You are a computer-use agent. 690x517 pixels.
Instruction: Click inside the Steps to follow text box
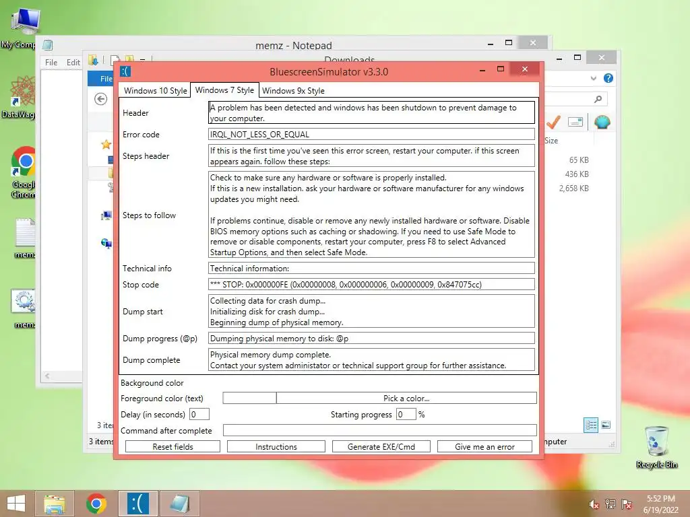[371, 215]
